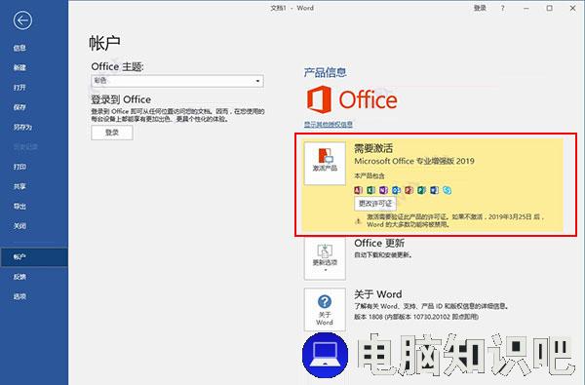Viewport: 585px width, 385px height.
Task: Click the OneNote app icon
Action: tap(383, 190)
